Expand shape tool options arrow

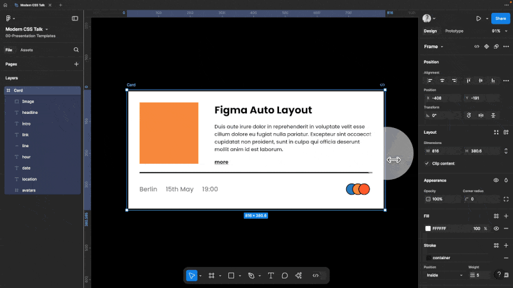pyautogui.click(x=240, y=276)
